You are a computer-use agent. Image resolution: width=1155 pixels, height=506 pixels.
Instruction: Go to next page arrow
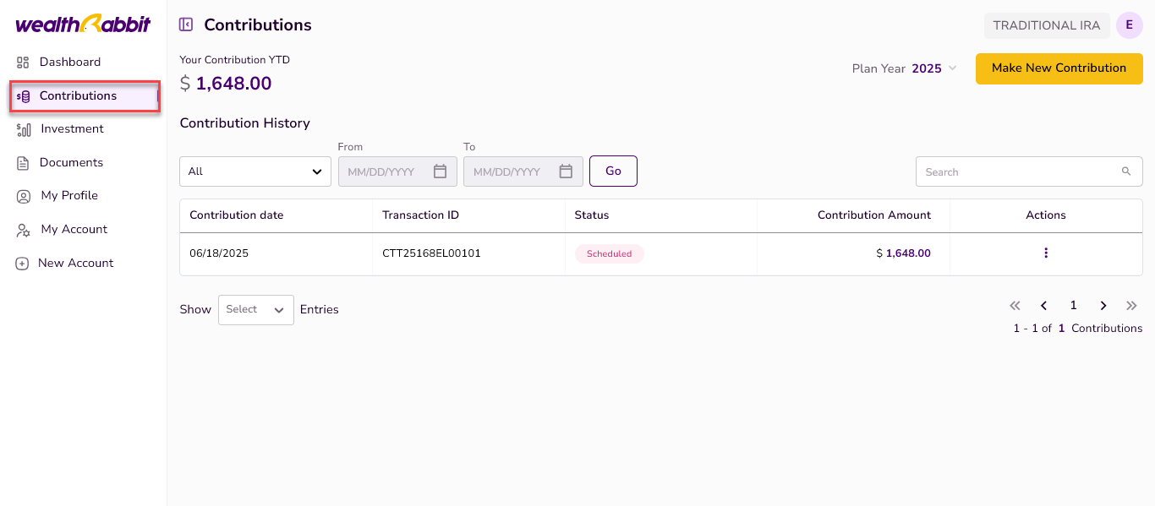click(1103, 306)
